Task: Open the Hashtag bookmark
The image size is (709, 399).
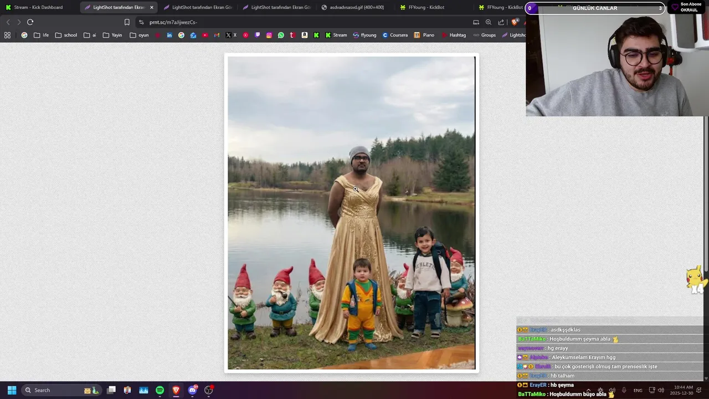Action: click(454, 35)
